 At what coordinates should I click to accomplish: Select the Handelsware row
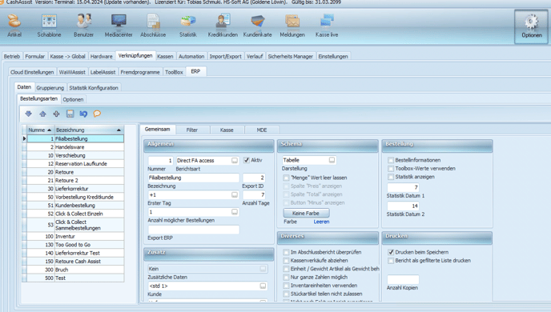pos(75,147)
